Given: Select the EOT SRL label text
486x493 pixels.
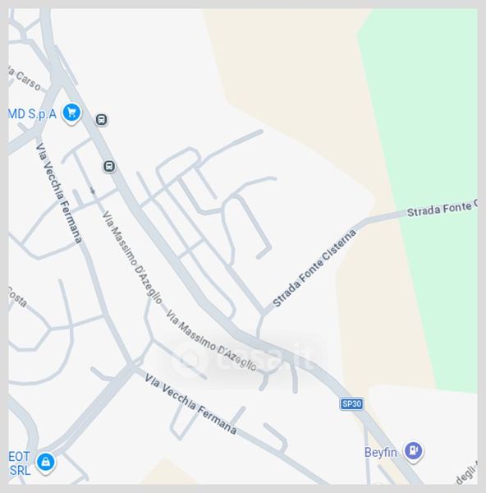Looking at the screenshot, I should [20, 463].
